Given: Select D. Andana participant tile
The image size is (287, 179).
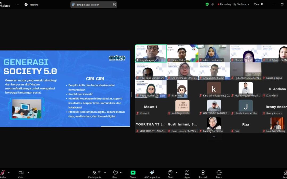Looking at the screenshot, I should tap(274, 89).
